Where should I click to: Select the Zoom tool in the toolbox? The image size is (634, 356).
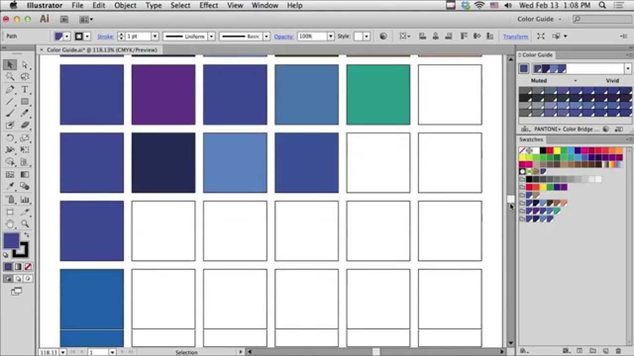25,224
